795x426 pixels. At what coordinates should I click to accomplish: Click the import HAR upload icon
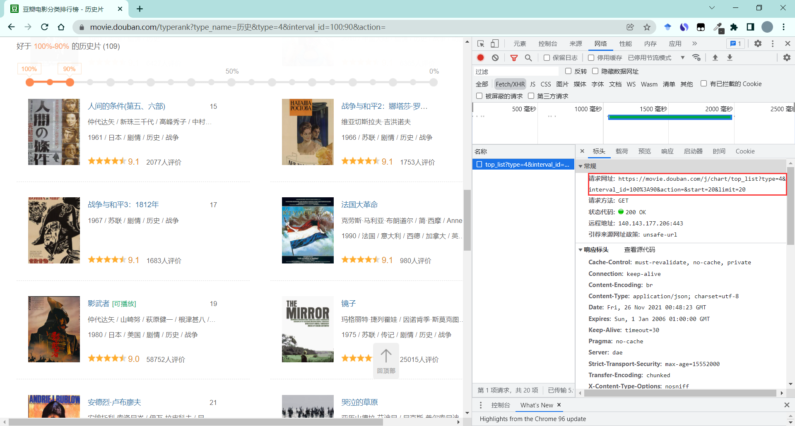(x=715, y=57)
